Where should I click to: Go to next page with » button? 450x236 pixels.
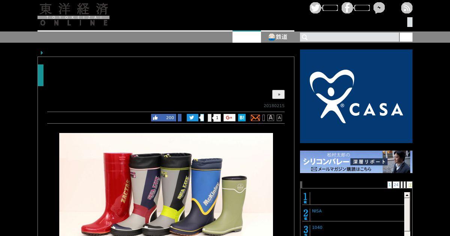[278, 94]
